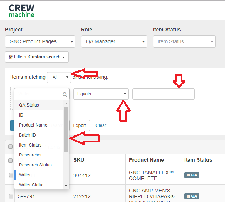Select Product Name from the field list

39,125
